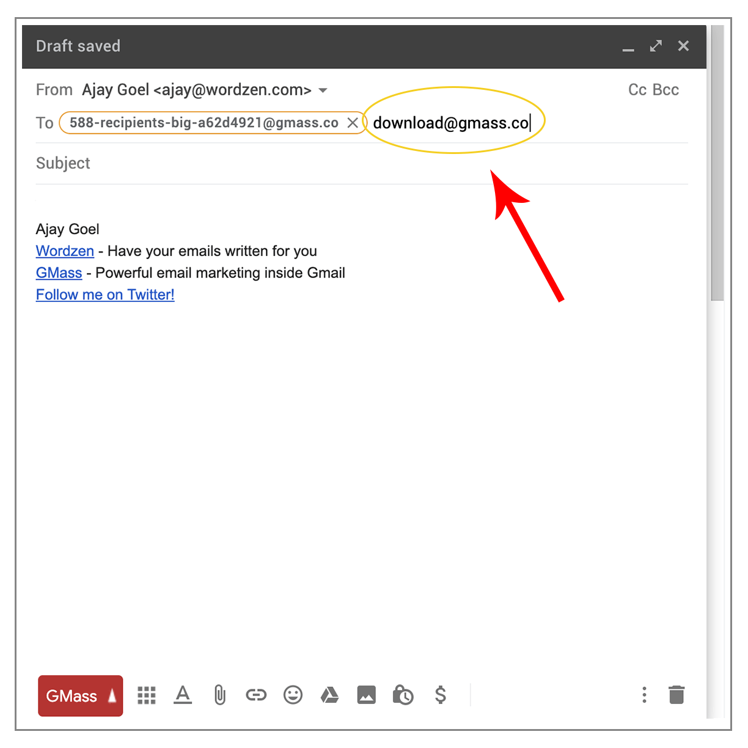
Task: Toggle confidential mode lock-clock icon
Action: [x=403, y=695]
